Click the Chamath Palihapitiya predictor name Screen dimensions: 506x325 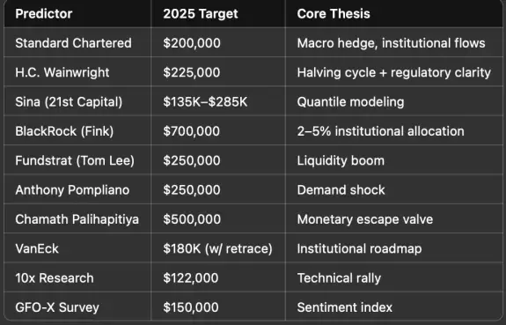77,219
